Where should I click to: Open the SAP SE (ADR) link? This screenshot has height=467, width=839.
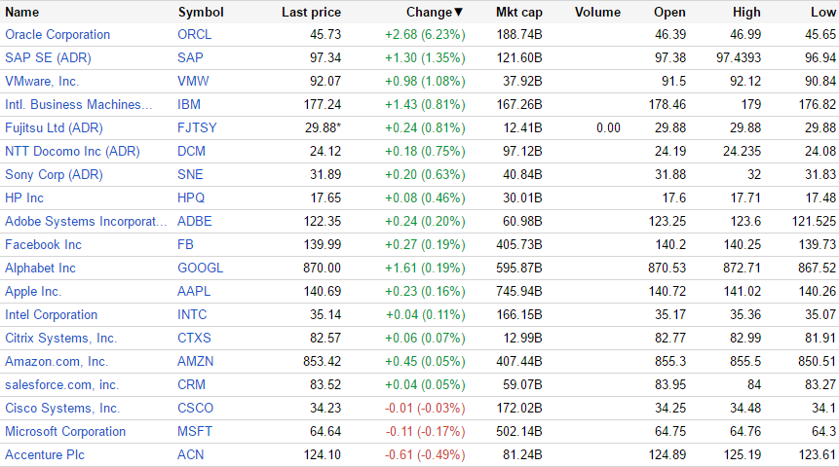coord(47,58)
